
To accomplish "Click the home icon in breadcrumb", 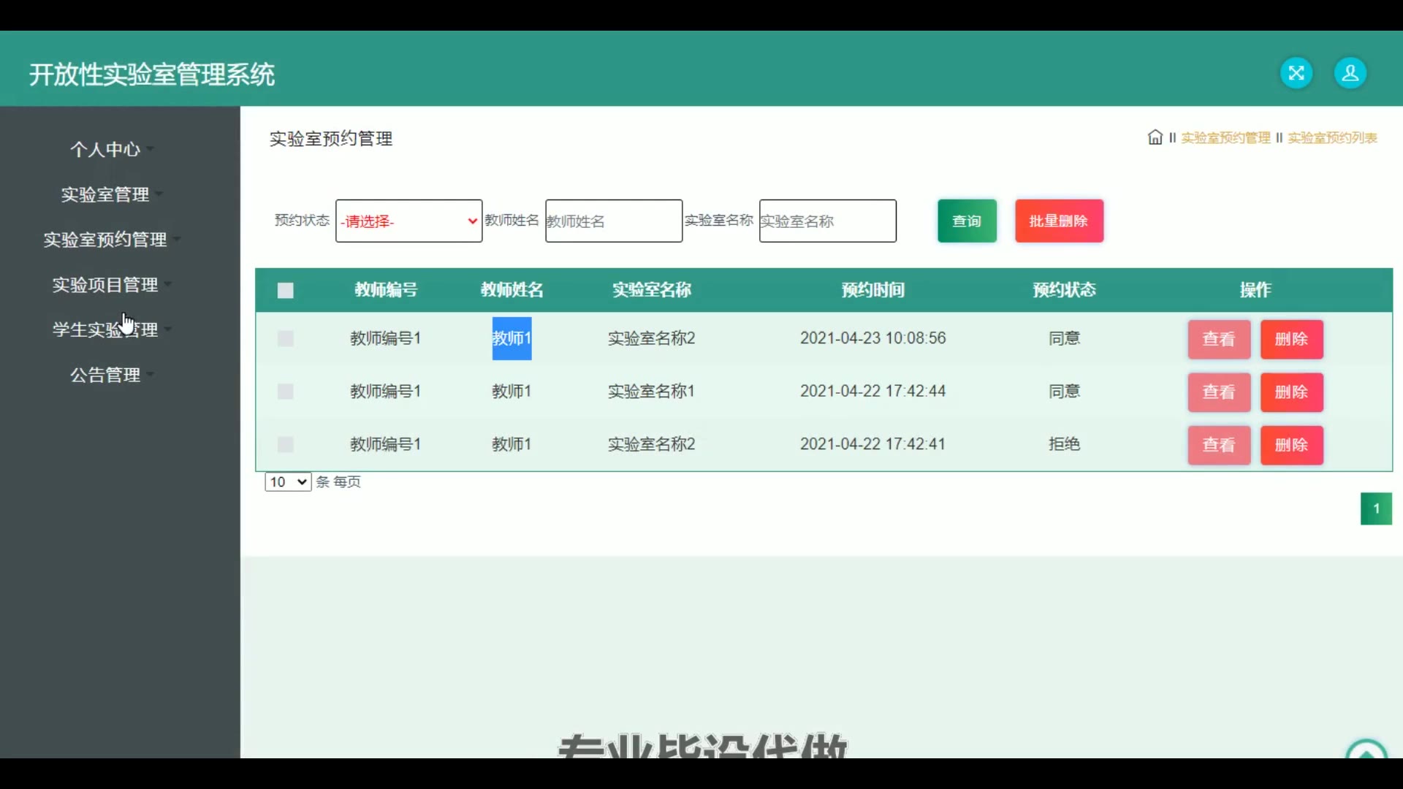I will pos(1155,137).
